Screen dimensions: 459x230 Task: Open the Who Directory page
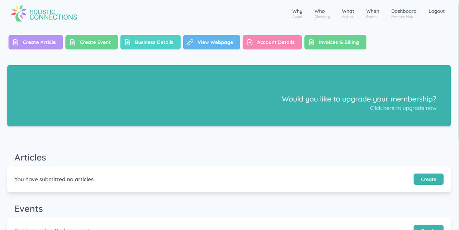tap(322, 14)
